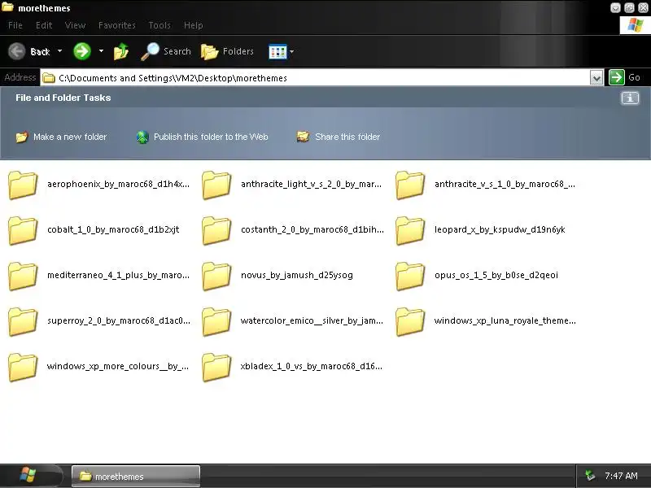Click the 7:47 AM clock
651x488 pixels.
[621, 476]
